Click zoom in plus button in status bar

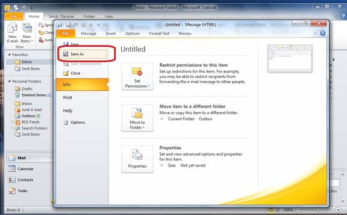coord(338,209)
